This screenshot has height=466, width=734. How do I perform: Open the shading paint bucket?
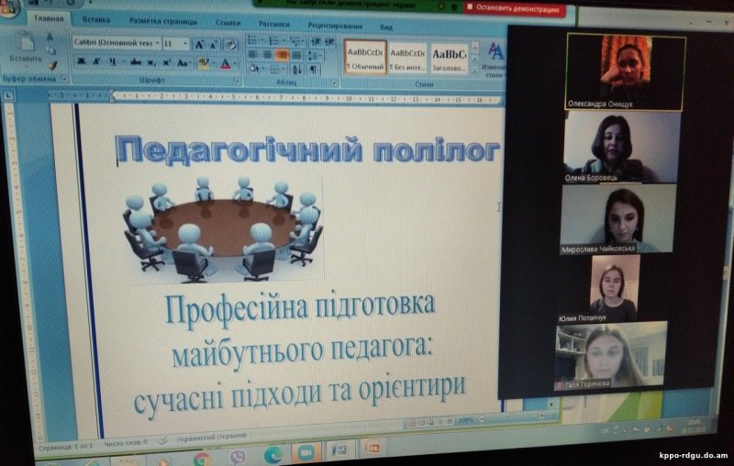tap(254, 69)
